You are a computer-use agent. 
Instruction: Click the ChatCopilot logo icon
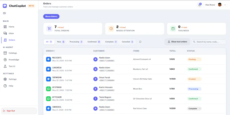5,6
